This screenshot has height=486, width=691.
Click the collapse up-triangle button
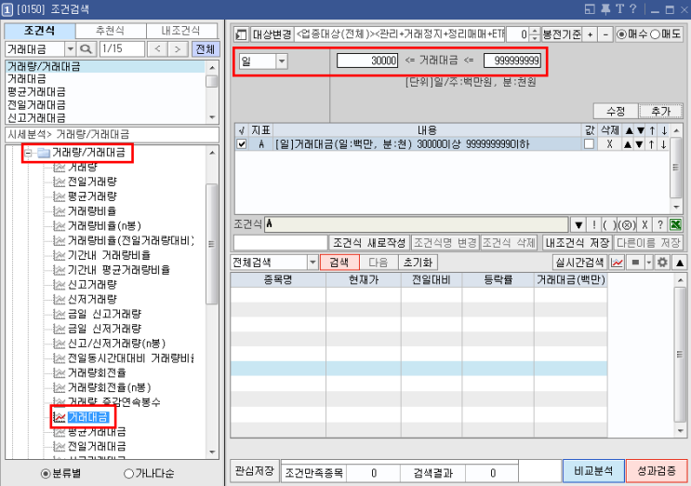[679, 263]
